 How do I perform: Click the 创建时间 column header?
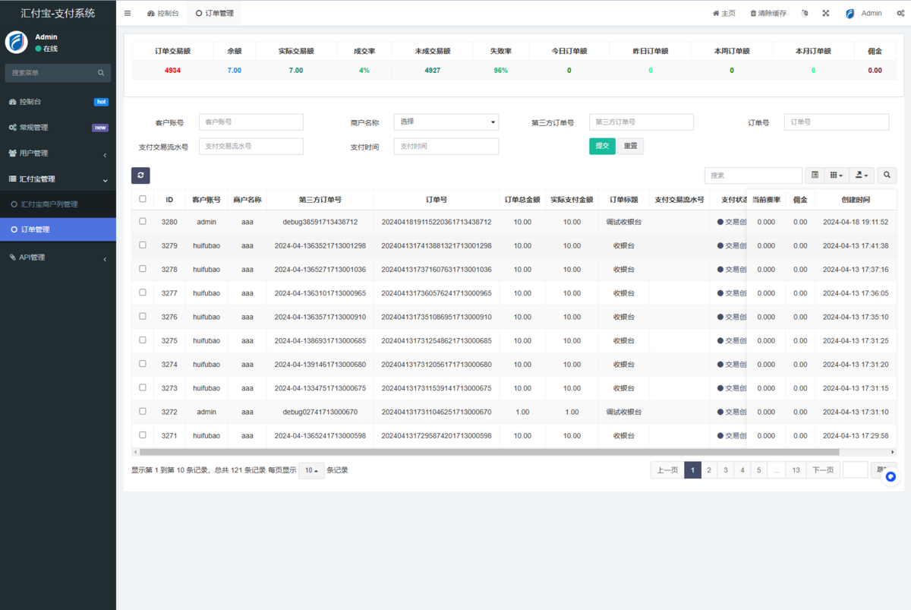coord(856,200)
